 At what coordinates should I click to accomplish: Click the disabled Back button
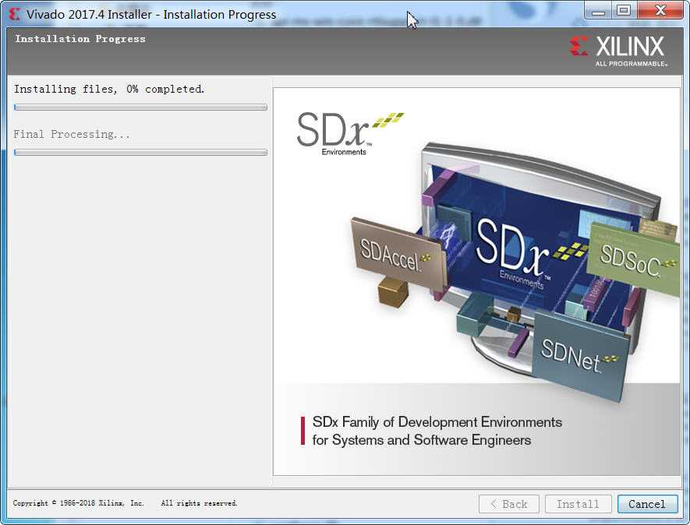pyautogui.click(x=508, y=504)
